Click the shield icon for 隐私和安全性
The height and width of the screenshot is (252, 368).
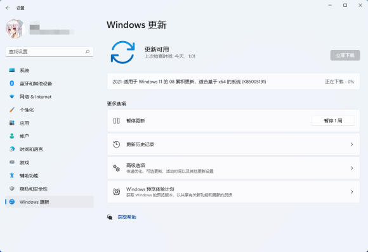pyautogui.click(x=11, y=189)
